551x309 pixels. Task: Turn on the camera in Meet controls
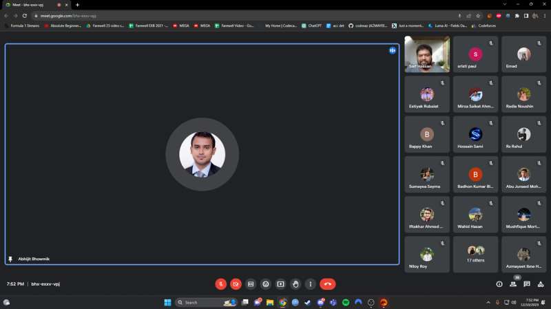pos(236,284)
